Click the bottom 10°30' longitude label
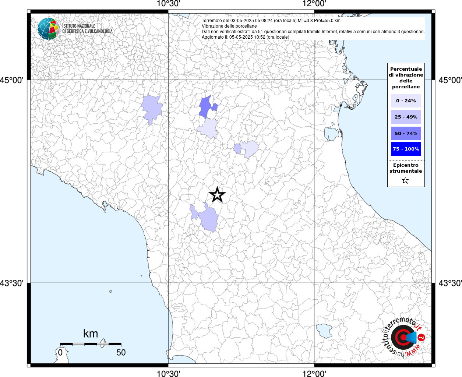This screenshot has height=377, width=462. pyautogui.click(x=168, y=373)
